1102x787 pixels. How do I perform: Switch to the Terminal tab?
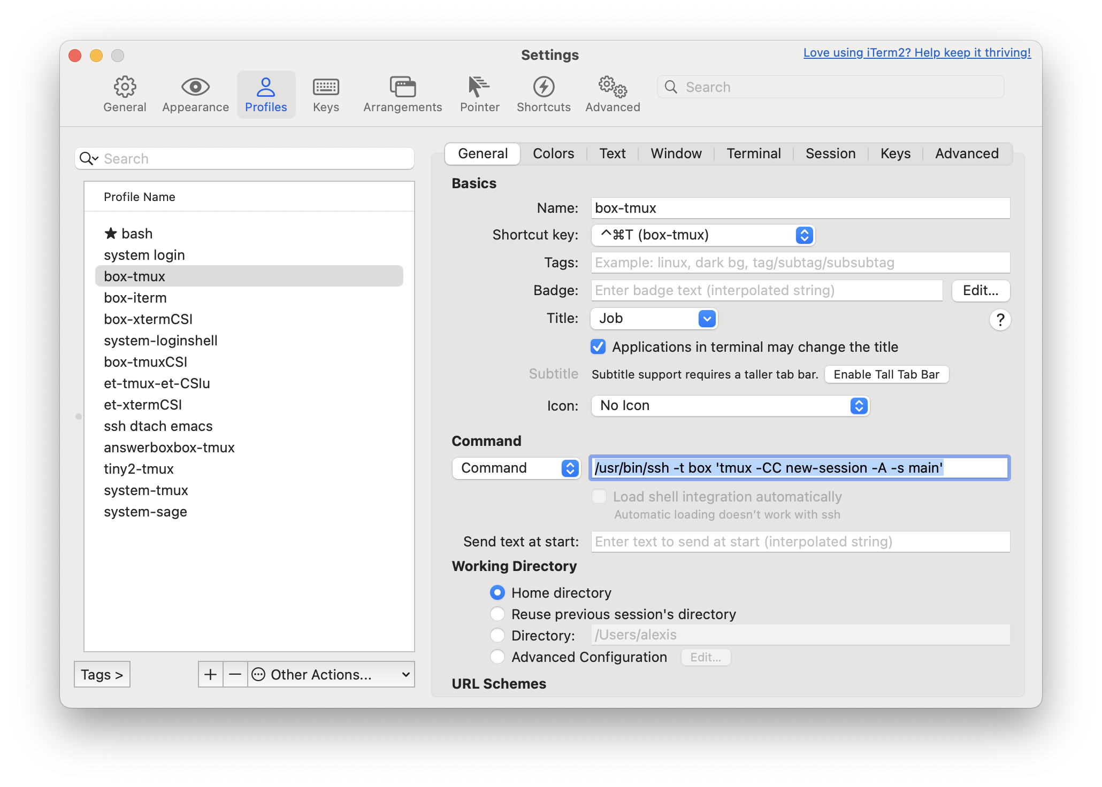click(x=753, y=154)
